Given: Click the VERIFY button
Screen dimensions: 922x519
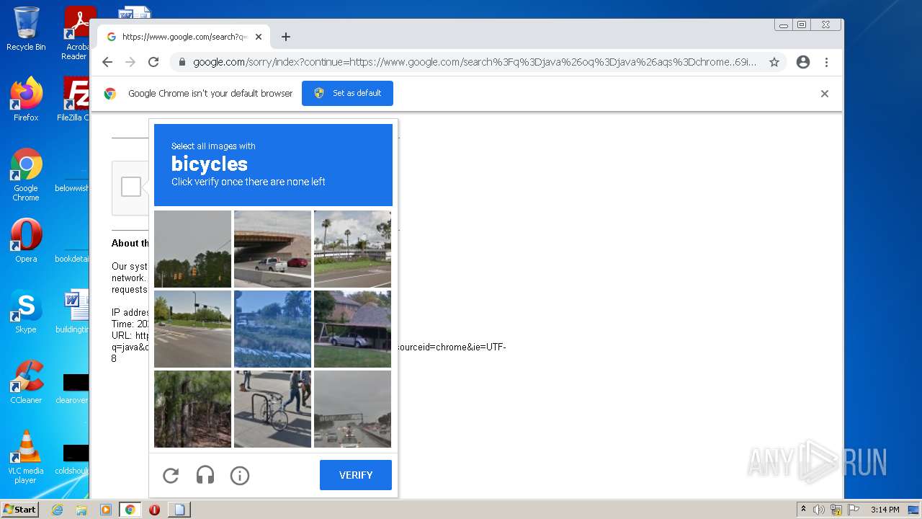Looking at the screenshot, I should (356, 475).
